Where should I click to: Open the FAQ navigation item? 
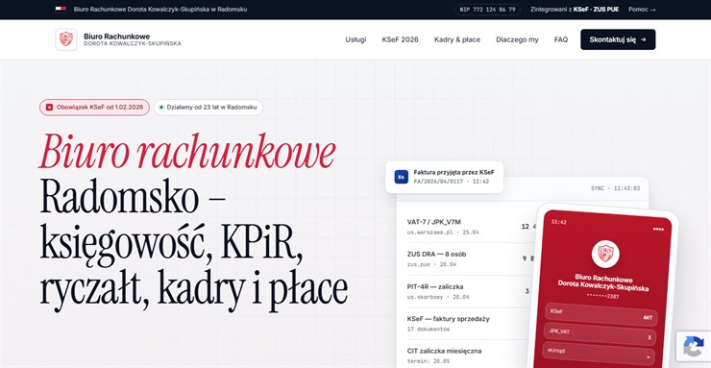561,39
